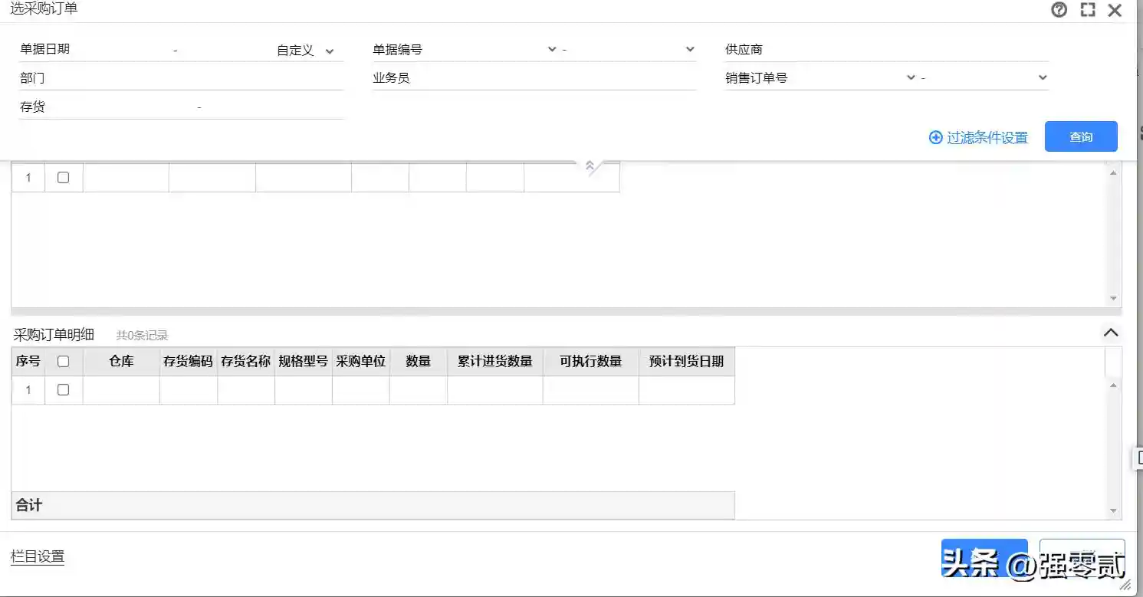Click the 仓库 column header
The image size is (1143, 597).
click(x=121, y=361)
